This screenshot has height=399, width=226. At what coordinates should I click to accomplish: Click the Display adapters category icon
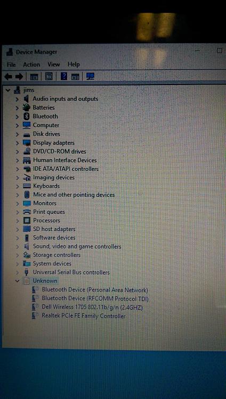pos(27,143)
